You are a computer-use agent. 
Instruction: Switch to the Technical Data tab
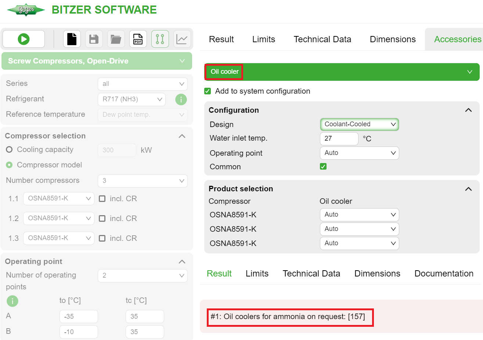pyautogui.click(x=322, y=39)
